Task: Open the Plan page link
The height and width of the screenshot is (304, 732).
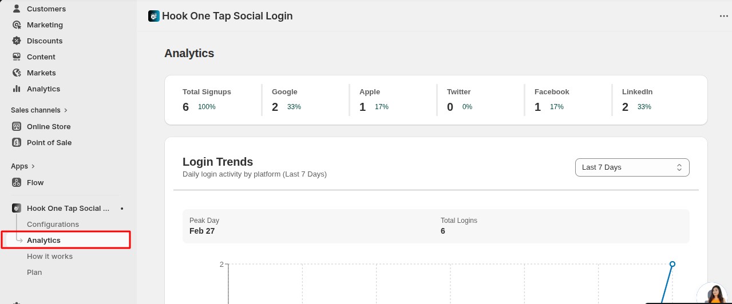Action: click(x=34, y=272)
